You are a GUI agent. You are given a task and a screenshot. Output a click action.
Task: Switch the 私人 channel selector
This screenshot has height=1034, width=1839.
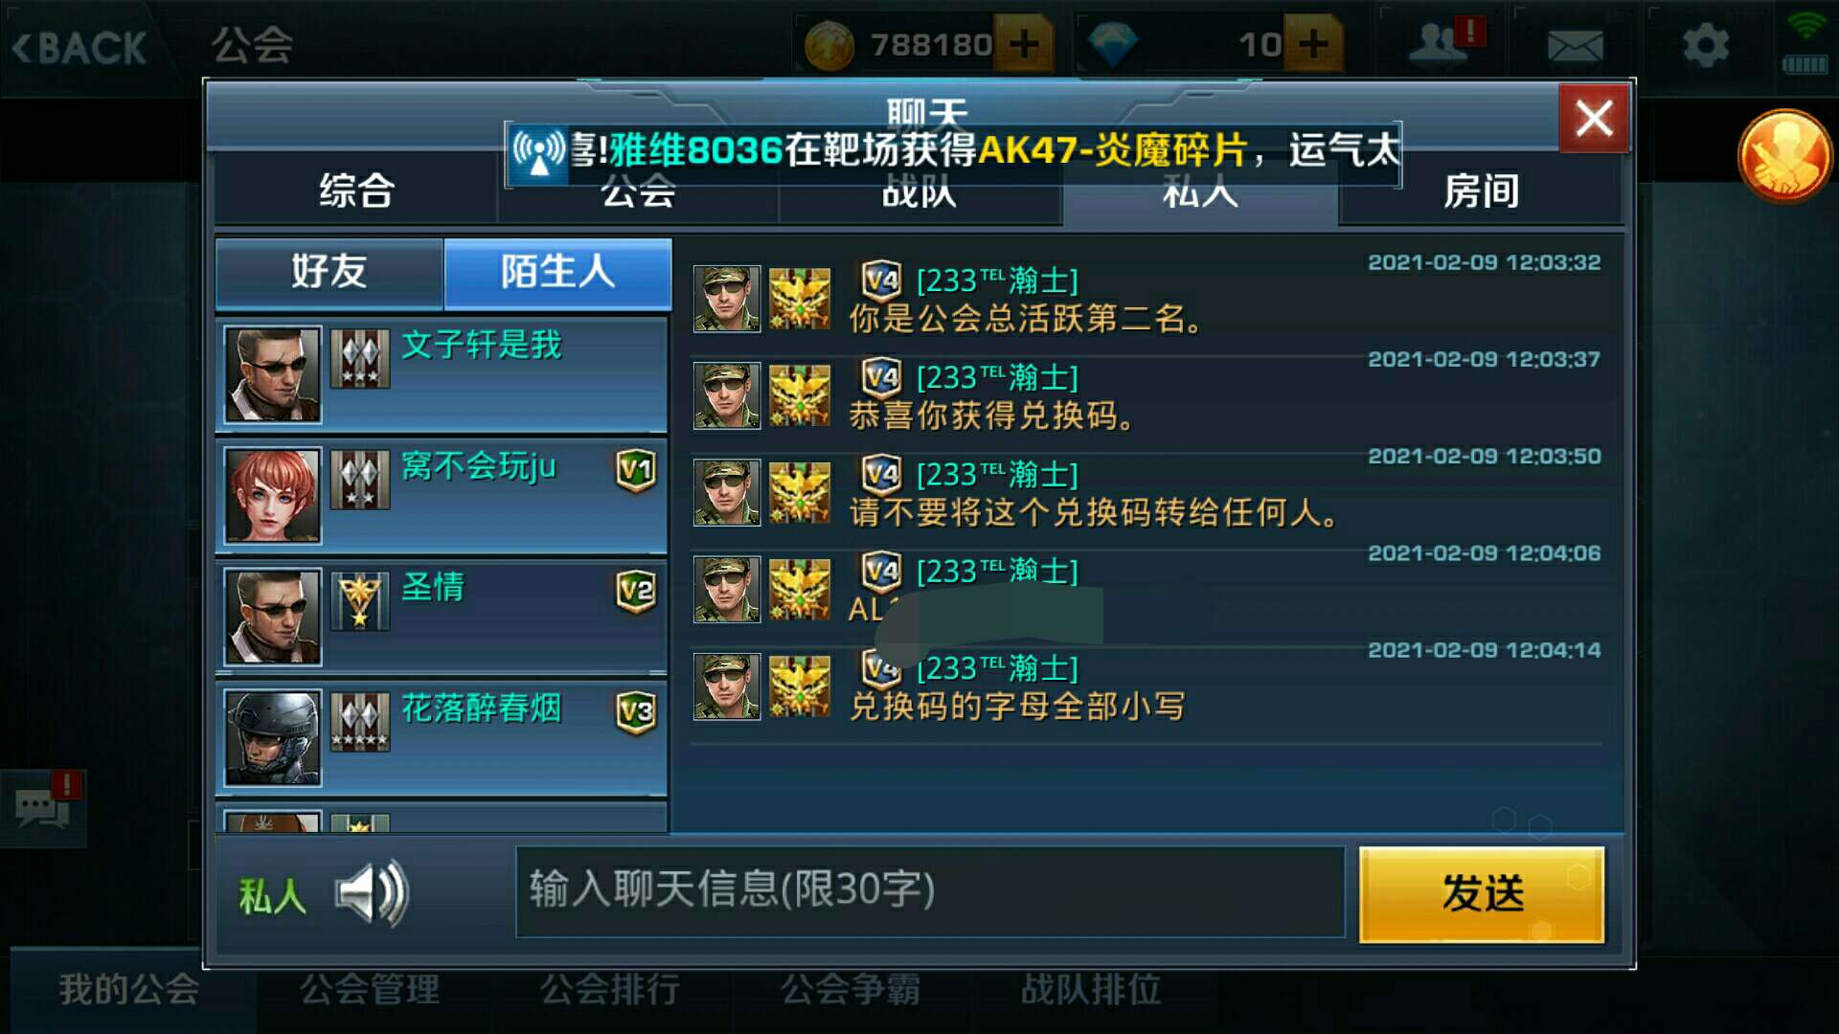click(x=272, y=896)
